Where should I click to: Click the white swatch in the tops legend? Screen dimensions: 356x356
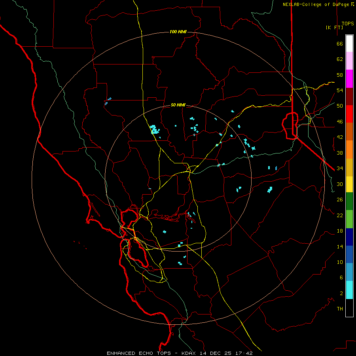click(349, 44)
